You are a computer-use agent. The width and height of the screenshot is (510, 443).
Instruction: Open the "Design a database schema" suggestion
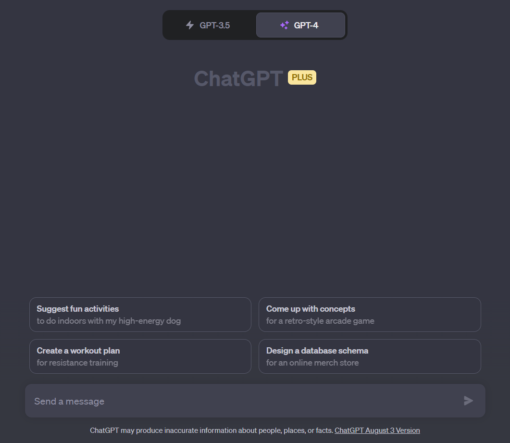point(369,356)
